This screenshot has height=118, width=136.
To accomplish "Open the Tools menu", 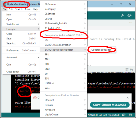I will point(28,9).
